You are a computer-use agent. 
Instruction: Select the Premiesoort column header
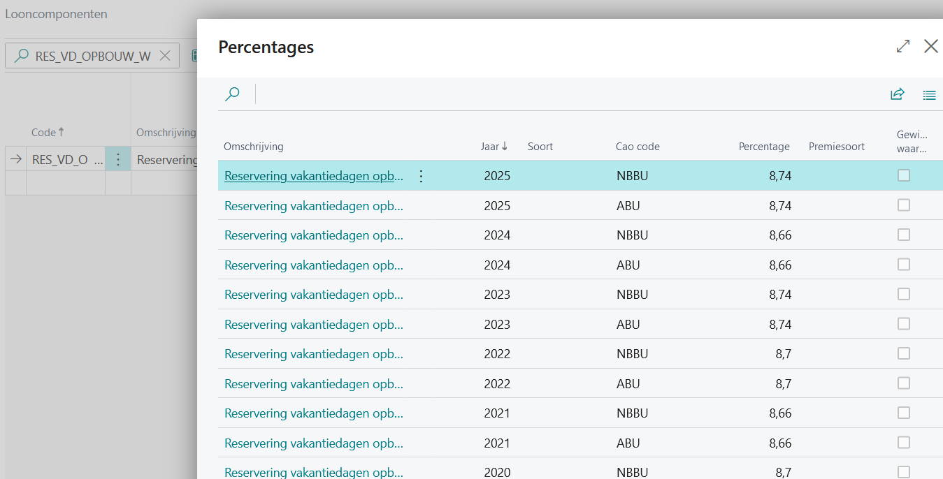tap(836, 147)
